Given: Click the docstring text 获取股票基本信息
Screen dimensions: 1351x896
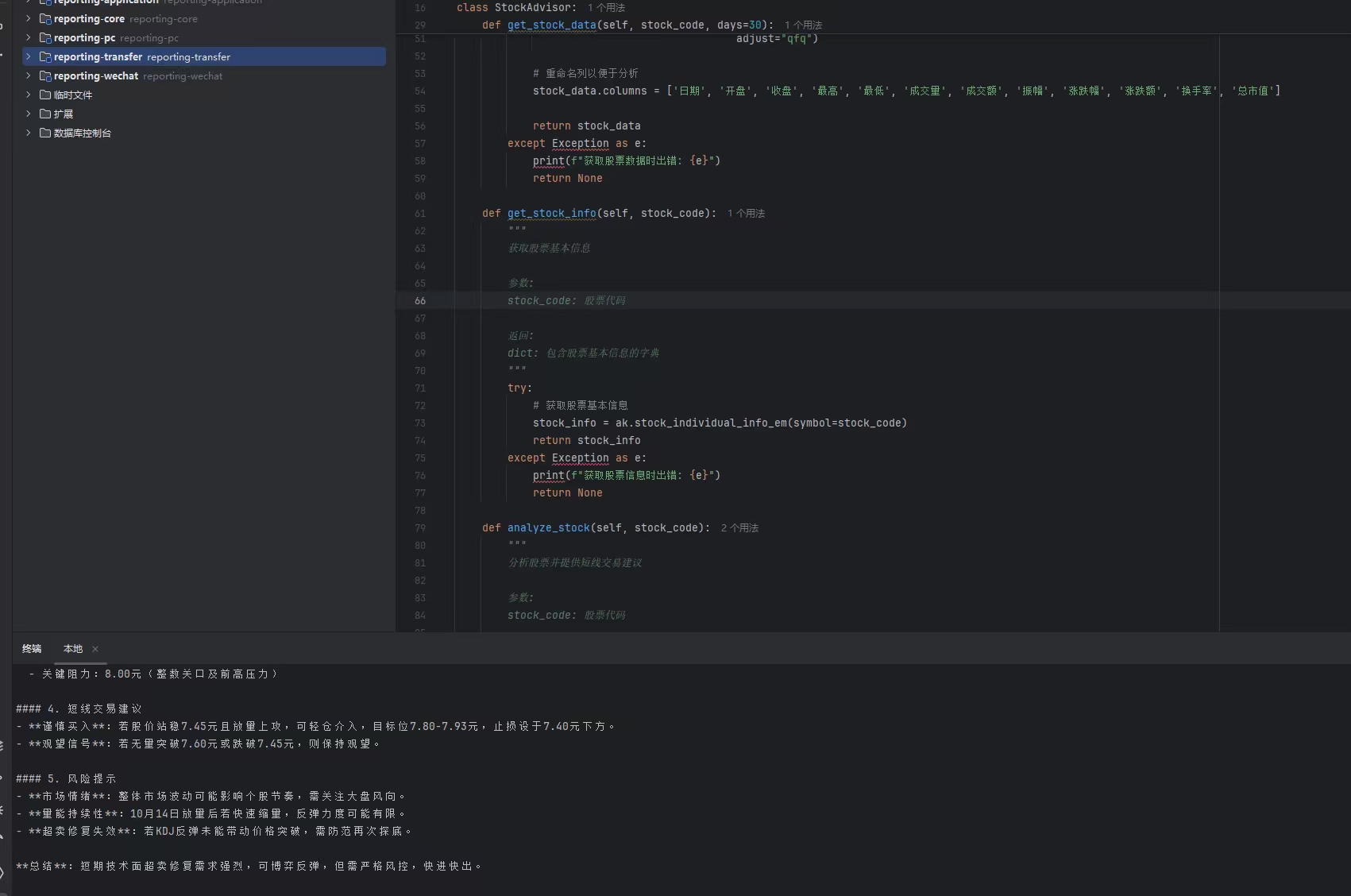Looking at the screenshot, I should click(x=549, y=249).
